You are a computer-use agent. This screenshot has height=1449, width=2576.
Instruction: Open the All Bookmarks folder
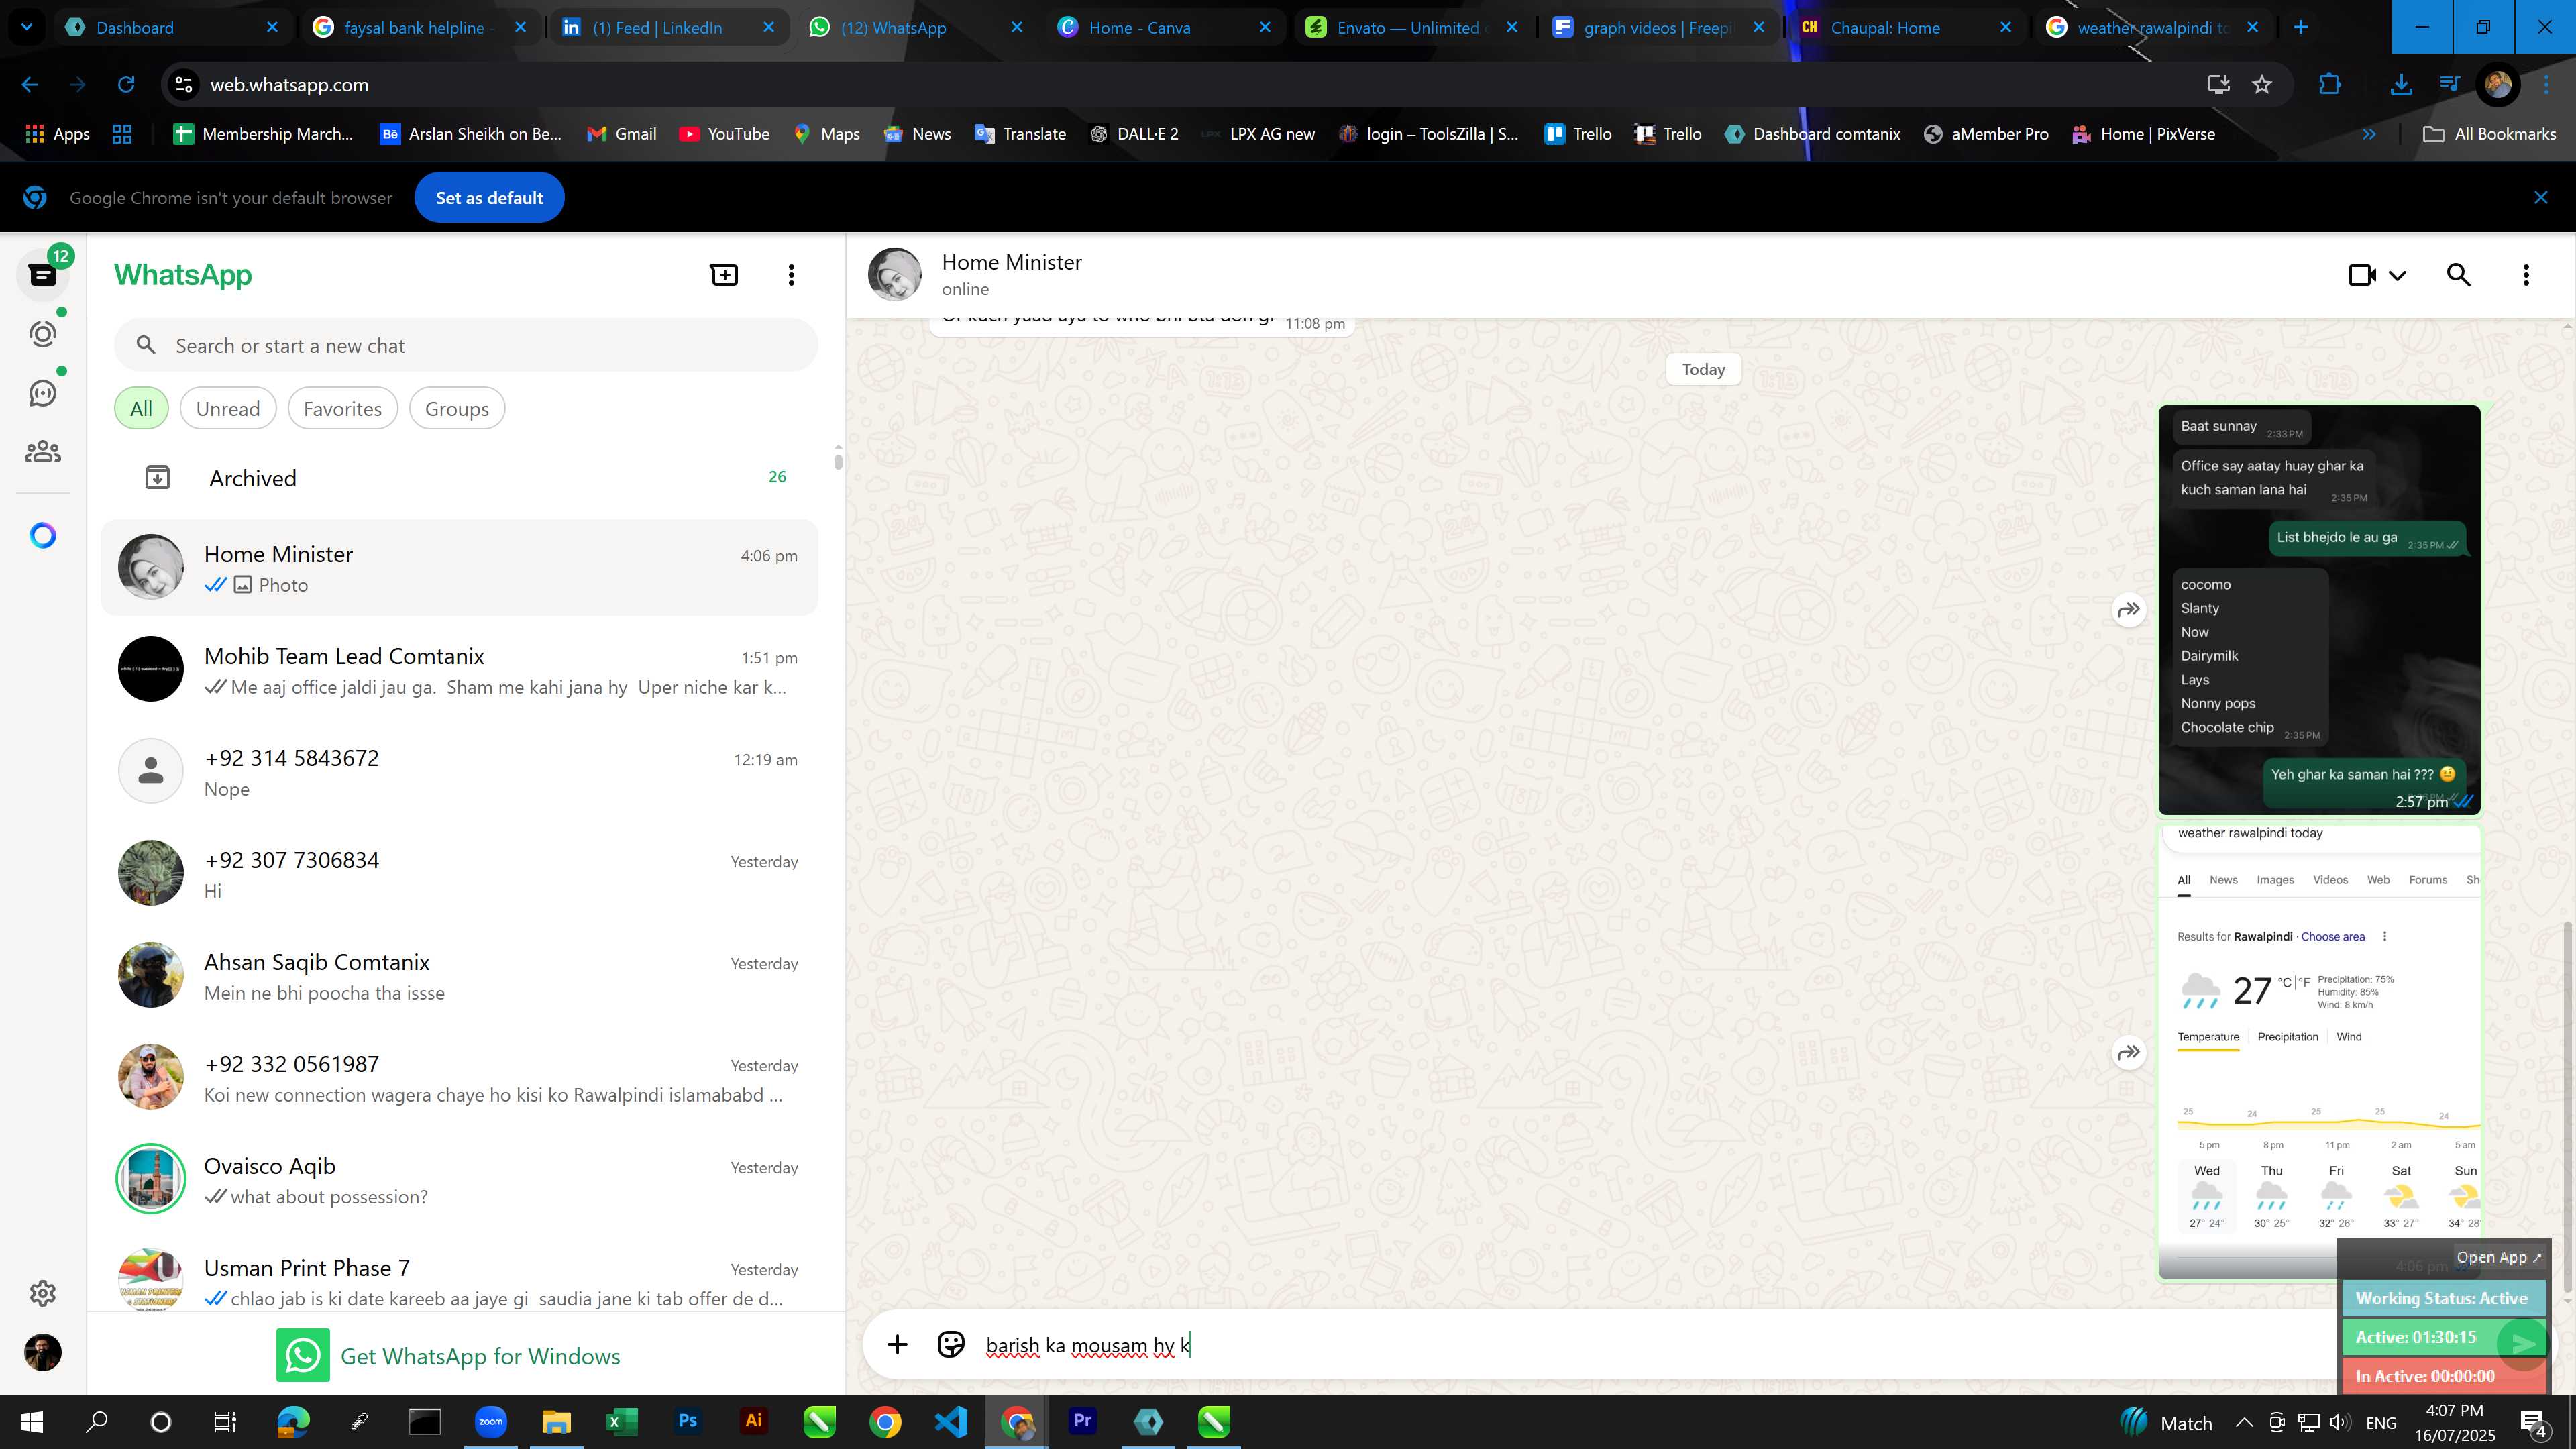coord(2489,134)
